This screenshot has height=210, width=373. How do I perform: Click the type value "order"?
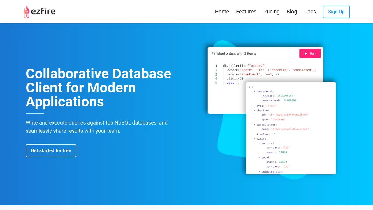point(272,106)
